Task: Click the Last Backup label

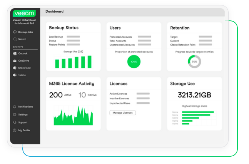Action: 56,37
